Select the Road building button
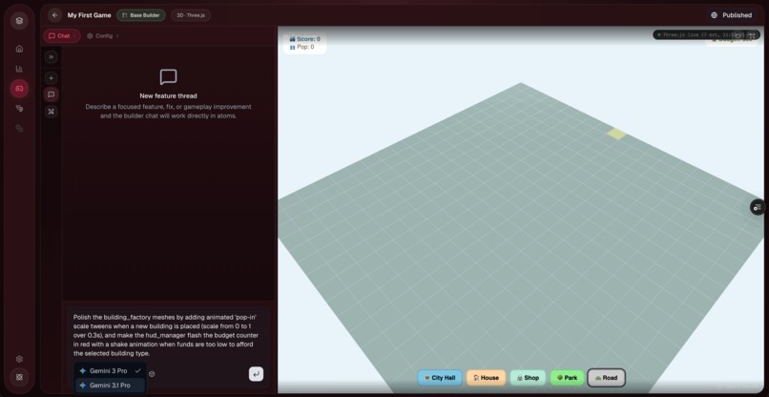 pos(606,377)
